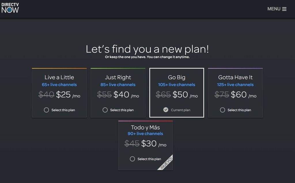
Task: Select the Todo y Más plan radio button
Action: pos(132,159)
